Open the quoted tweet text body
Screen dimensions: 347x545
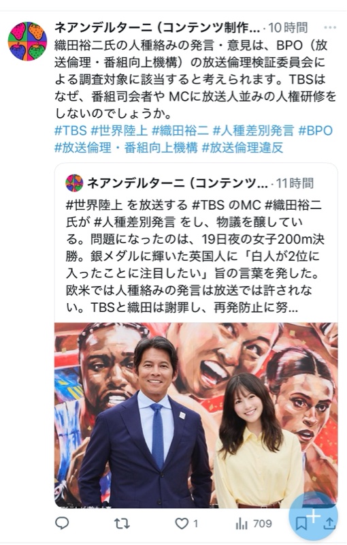pyautogui.click(x=195, y=256)
